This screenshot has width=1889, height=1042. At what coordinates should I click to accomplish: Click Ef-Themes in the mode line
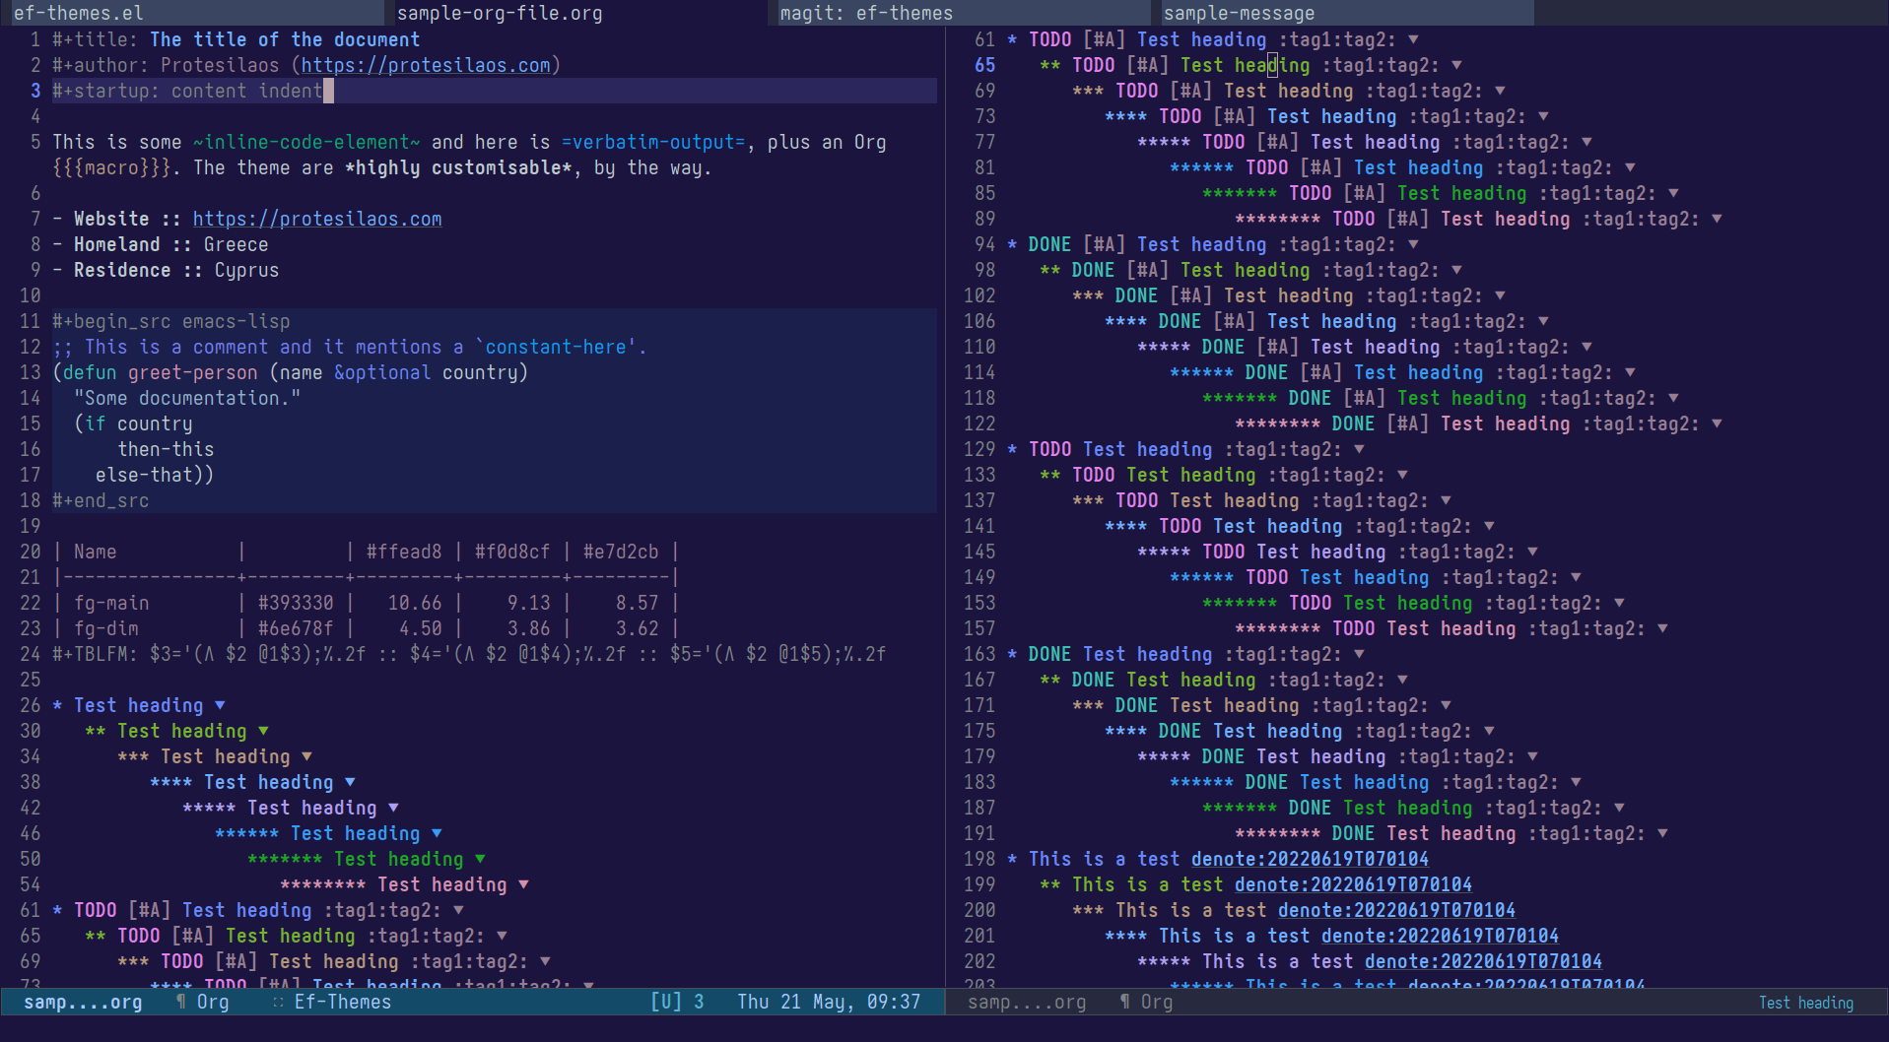(343, 1002)
